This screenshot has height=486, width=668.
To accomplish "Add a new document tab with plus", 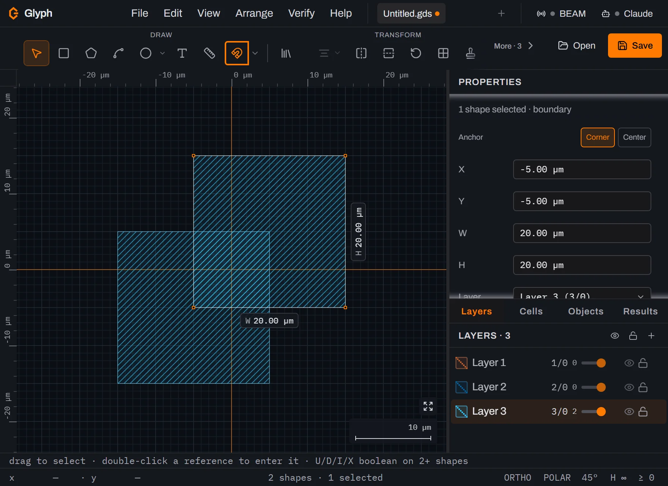I will (501, 13).
